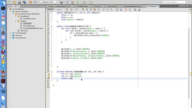Viewport: 192px width, 108px height.
Task: Click the Profile Project icon
Action: tap(90, 2)
